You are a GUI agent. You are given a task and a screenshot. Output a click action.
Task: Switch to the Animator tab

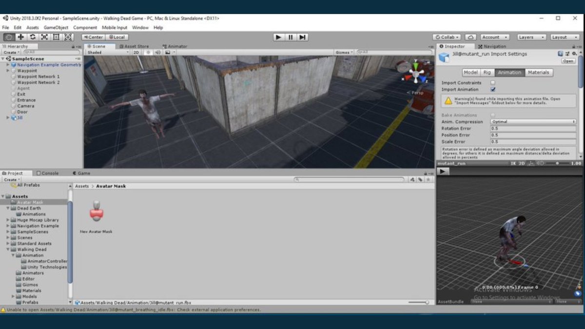175,46
